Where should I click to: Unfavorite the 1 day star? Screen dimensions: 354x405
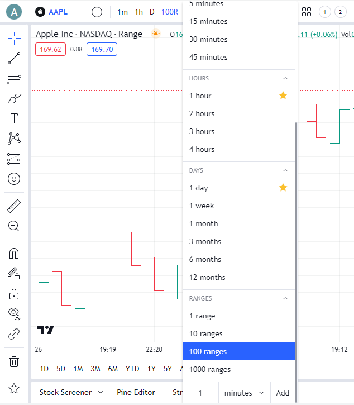[283, 188]
